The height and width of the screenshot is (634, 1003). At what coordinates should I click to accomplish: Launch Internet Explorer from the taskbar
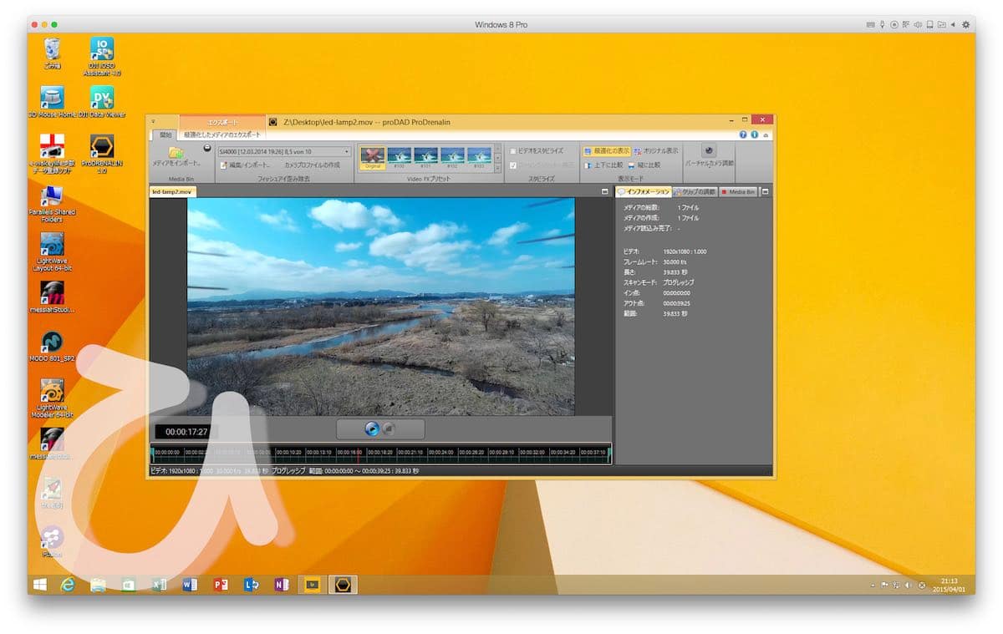click(68, 585)
